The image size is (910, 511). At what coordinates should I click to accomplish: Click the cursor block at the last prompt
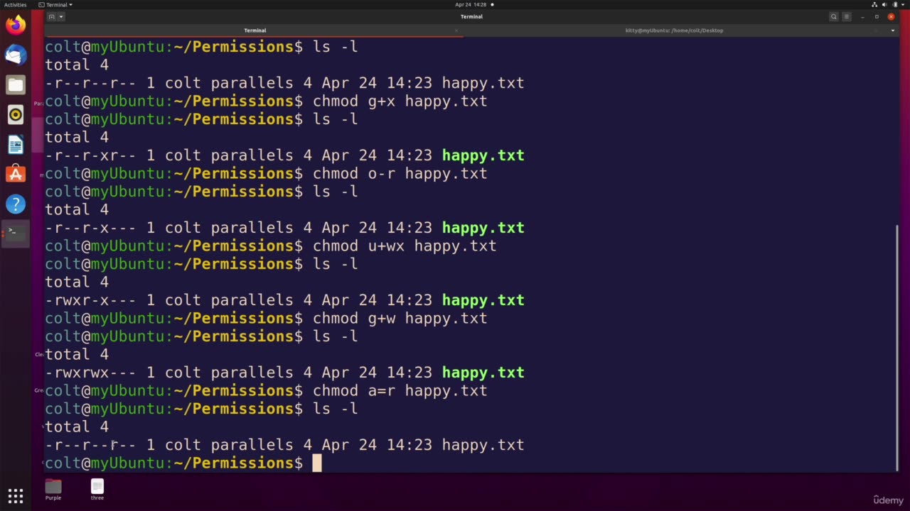(x=317, y=463)
